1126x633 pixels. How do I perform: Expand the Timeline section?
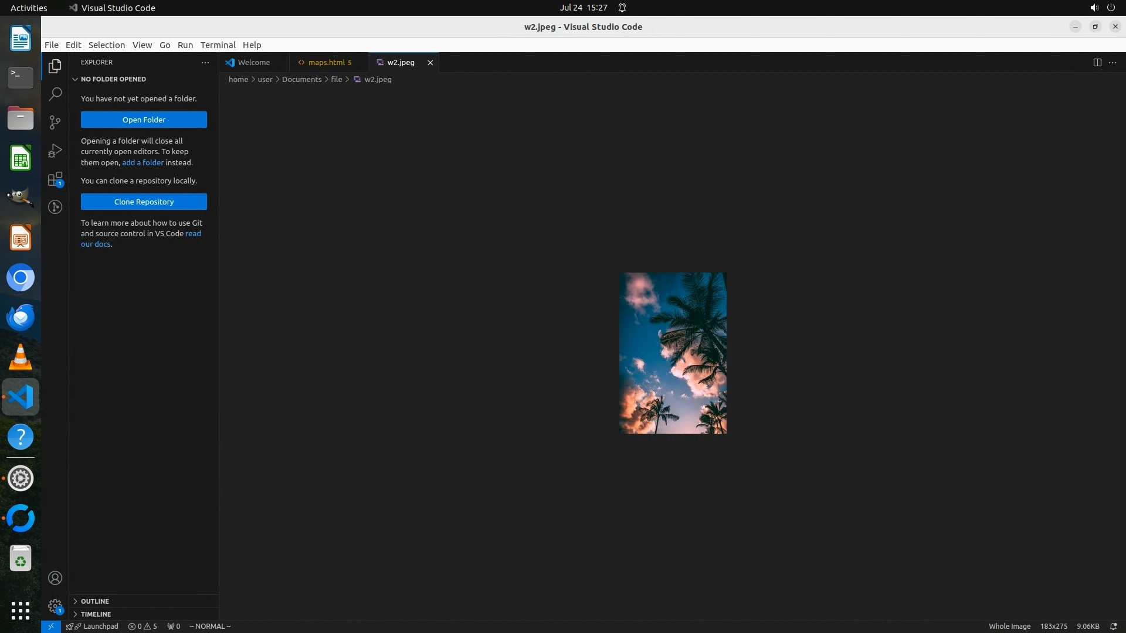click(96, 614)
